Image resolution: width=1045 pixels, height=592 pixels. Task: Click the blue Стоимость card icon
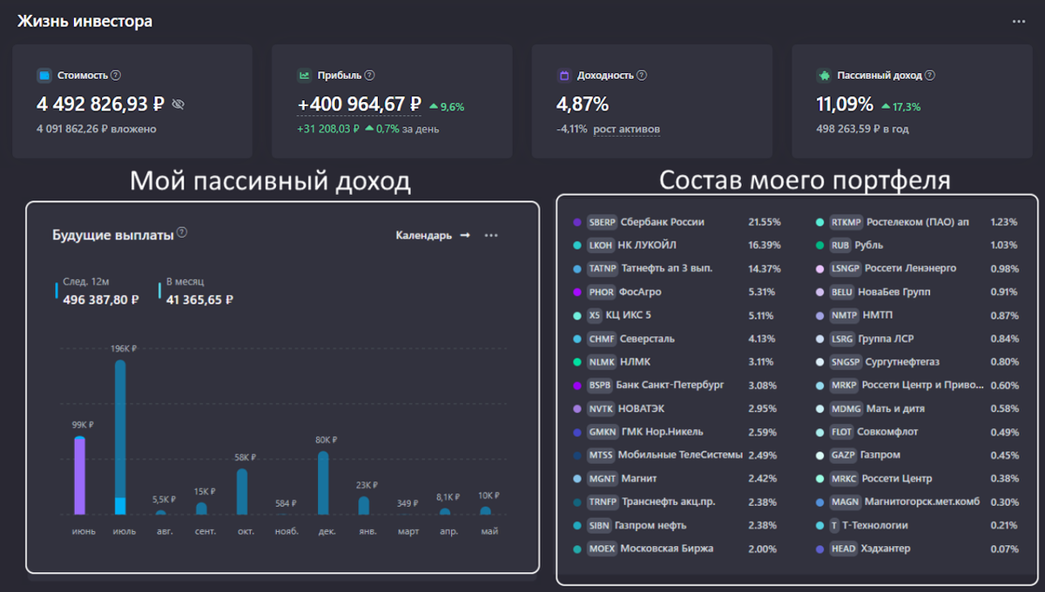pyautogui.click(x=44, y=76)
